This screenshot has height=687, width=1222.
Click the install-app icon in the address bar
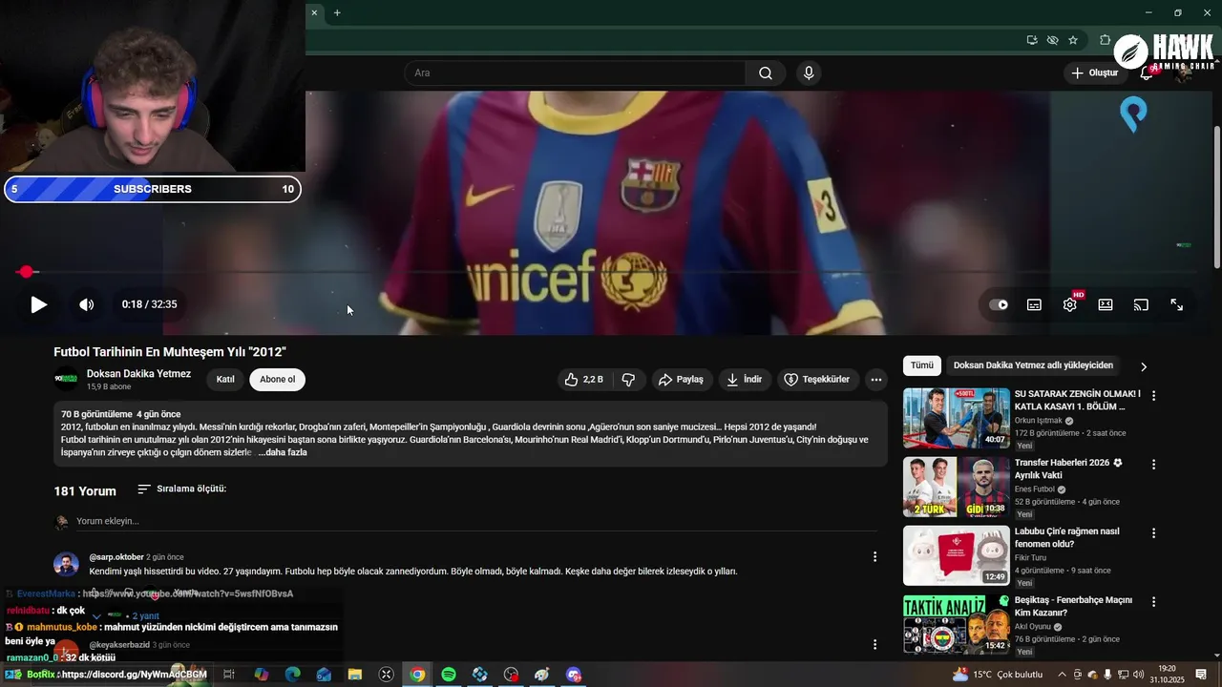point(1032,40)
